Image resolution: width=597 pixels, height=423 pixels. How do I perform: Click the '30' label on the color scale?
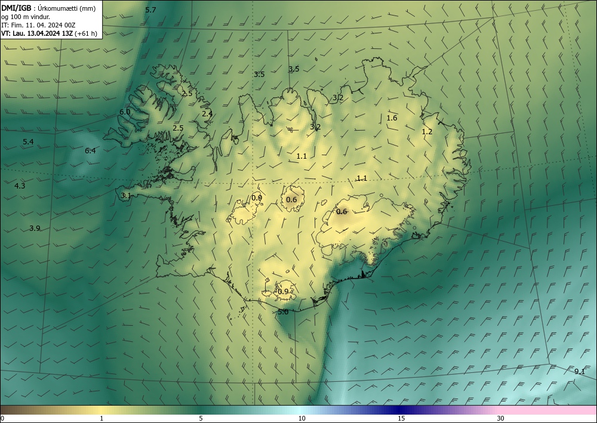(x=501, y=418)
